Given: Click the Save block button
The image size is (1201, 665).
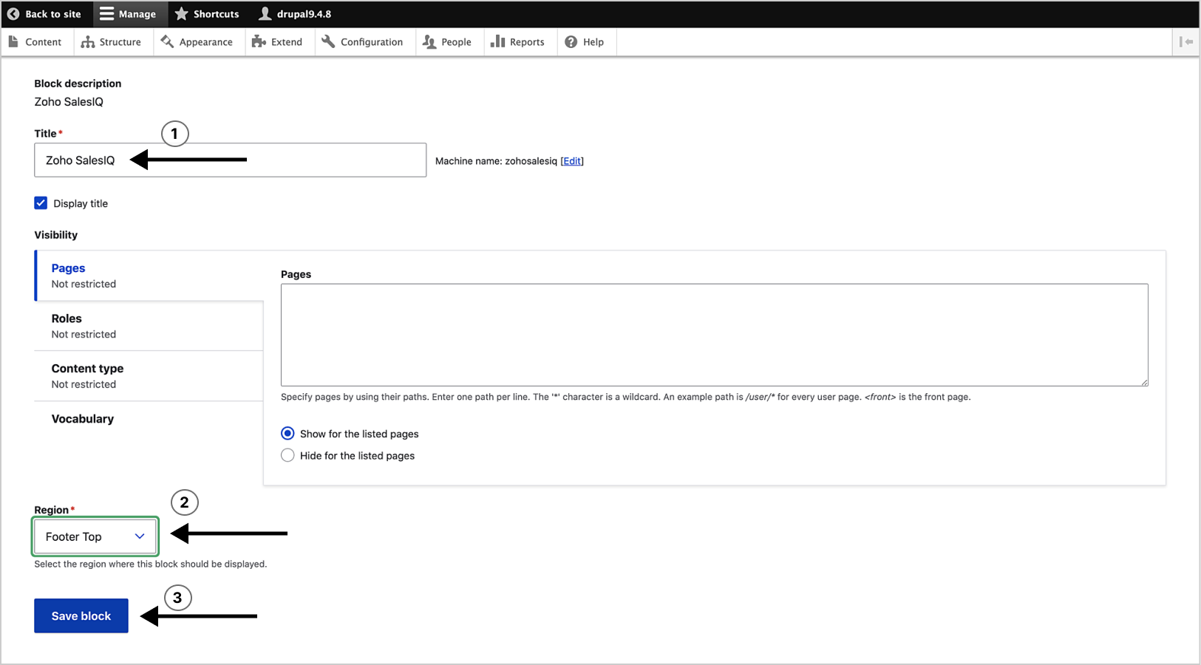Looking at the screenshot, I should [81, 615].
